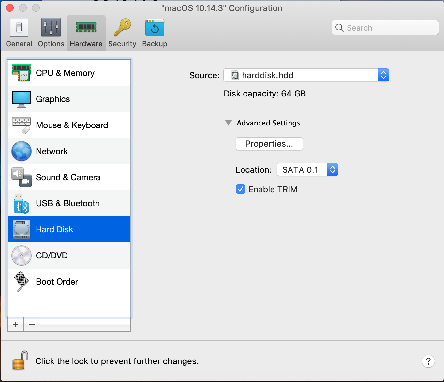This screenshot has width=444, height=382.
Task: Open the Source harddisk.hdd dropdown
Action: 306,75
